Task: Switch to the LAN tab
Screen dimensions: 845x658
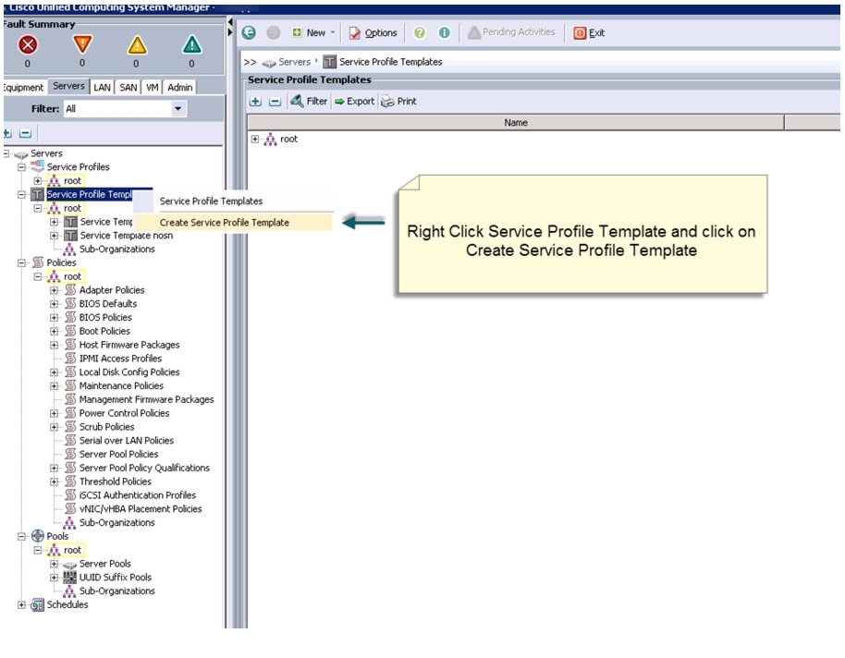Action: (x=102, y=87)
